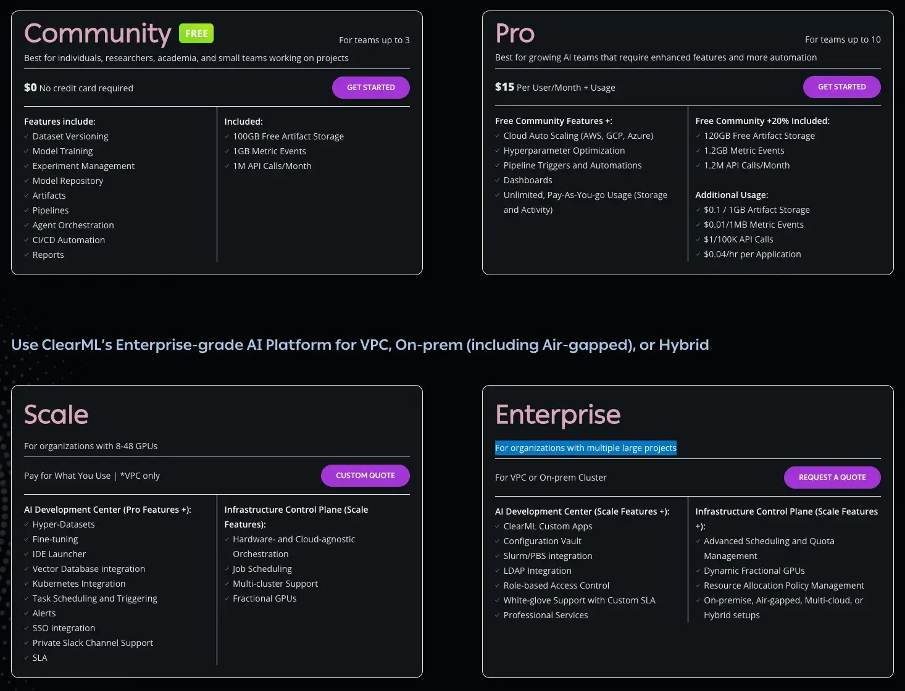905x691 pixels.
Task: Click the Agent Orchestration feature item
Action: pyautogui.click(x=73, y=225)
